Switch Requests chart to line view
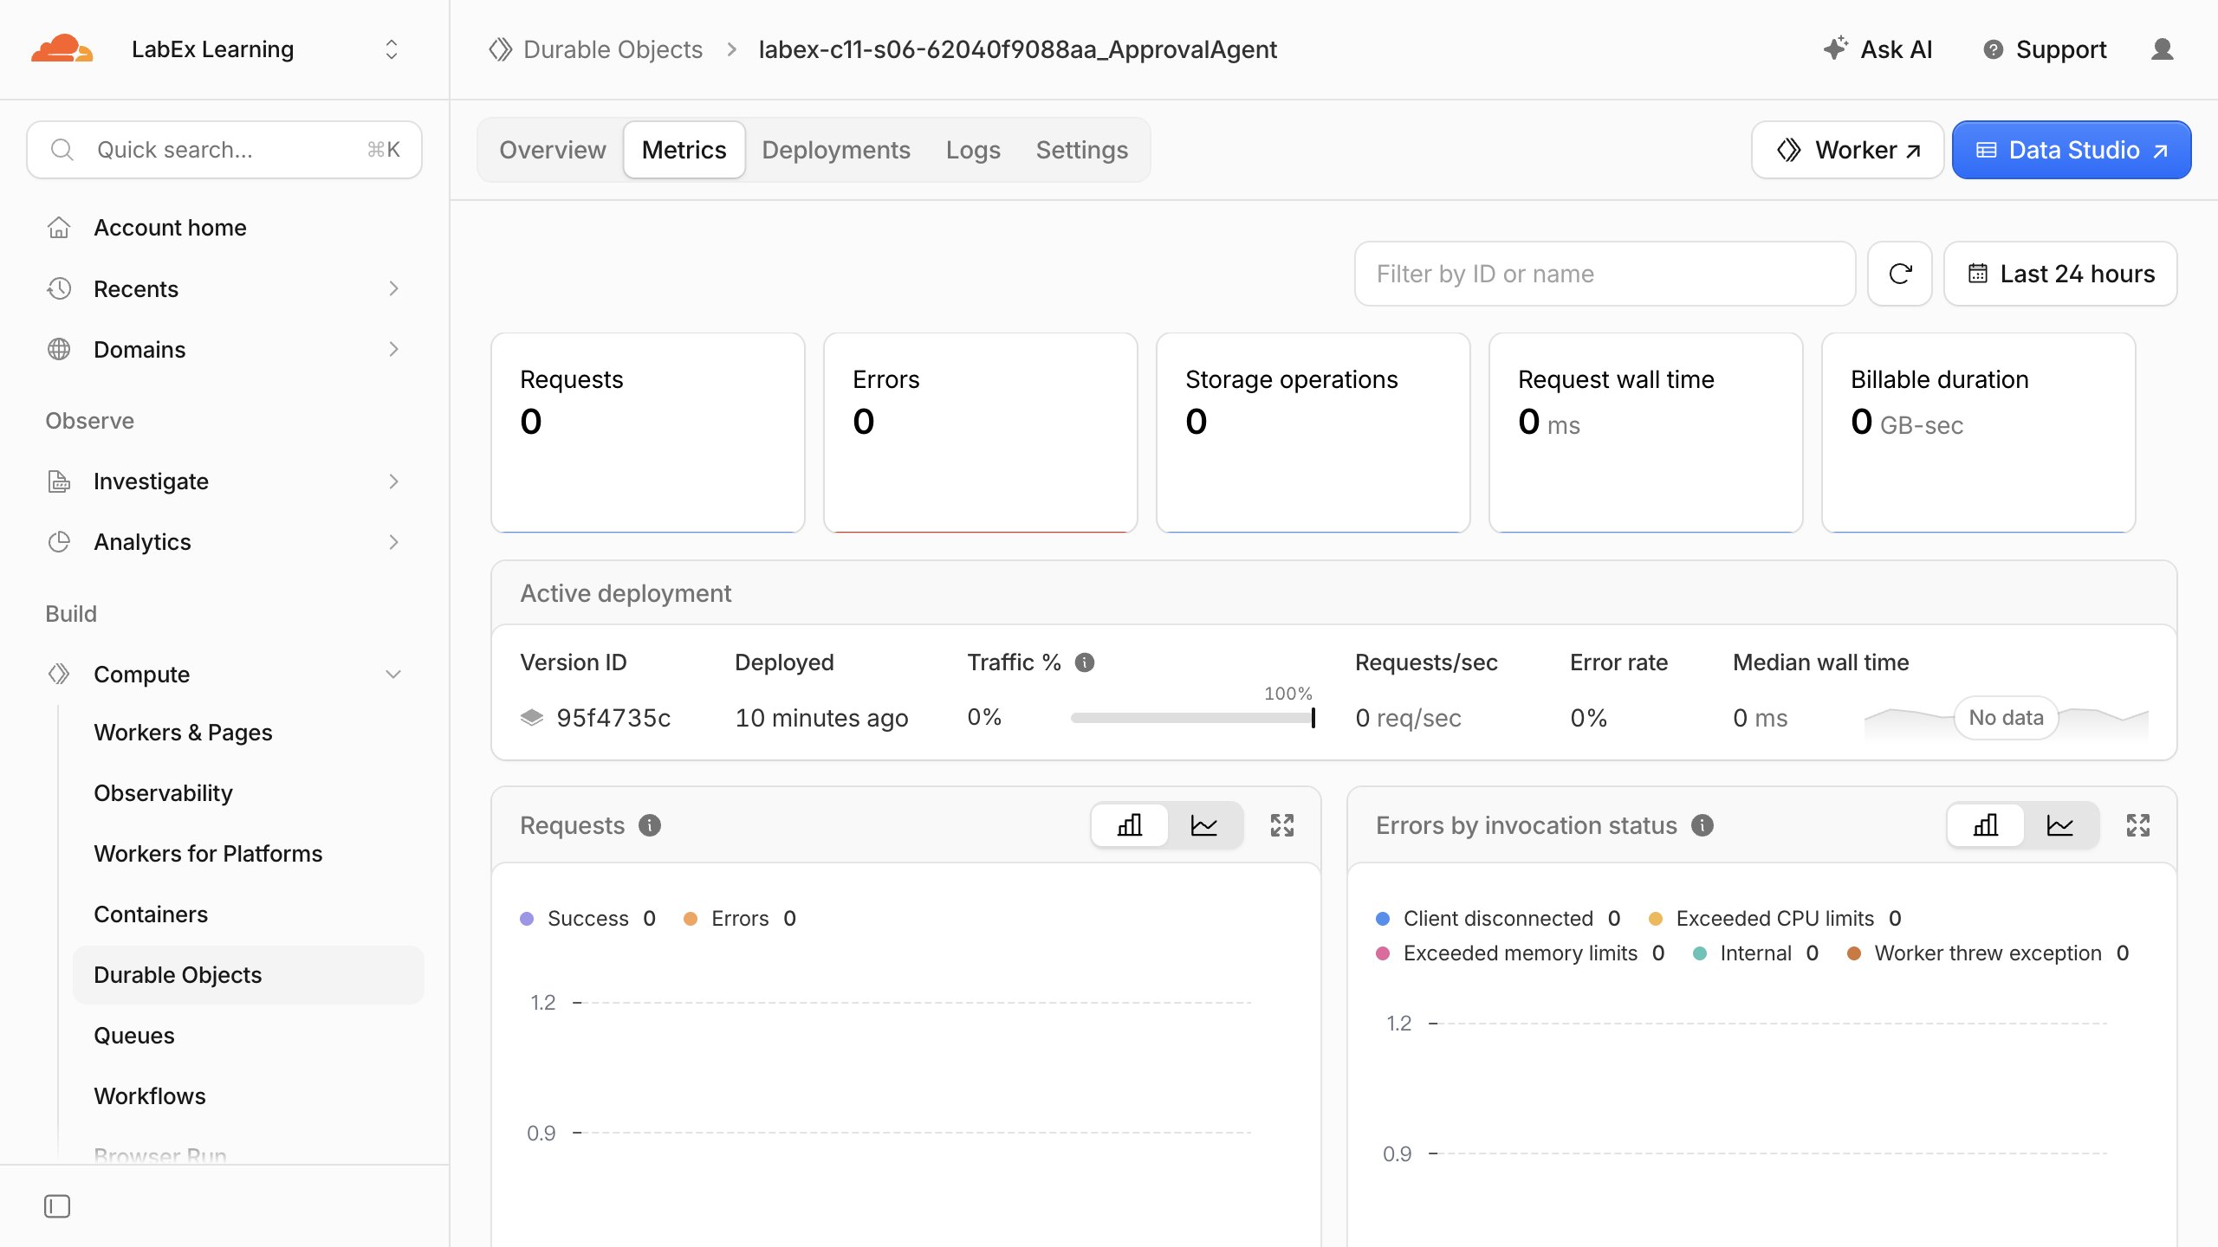 1204,825
